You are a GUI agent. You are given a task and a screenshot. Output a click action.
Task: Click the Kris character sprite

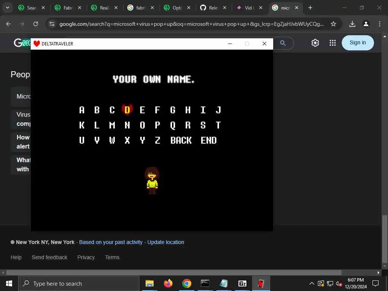(x=152, y=181)
